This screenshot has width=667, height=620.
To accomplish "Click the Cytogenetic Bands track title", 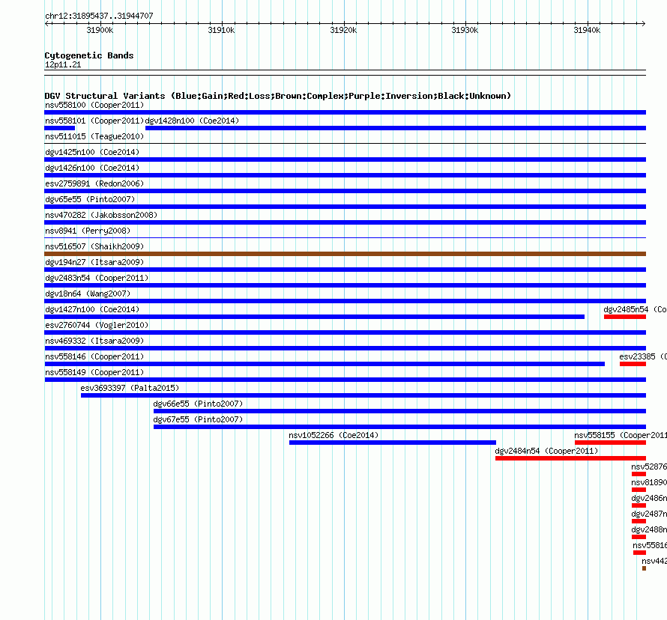I will (x=89, y=55).
